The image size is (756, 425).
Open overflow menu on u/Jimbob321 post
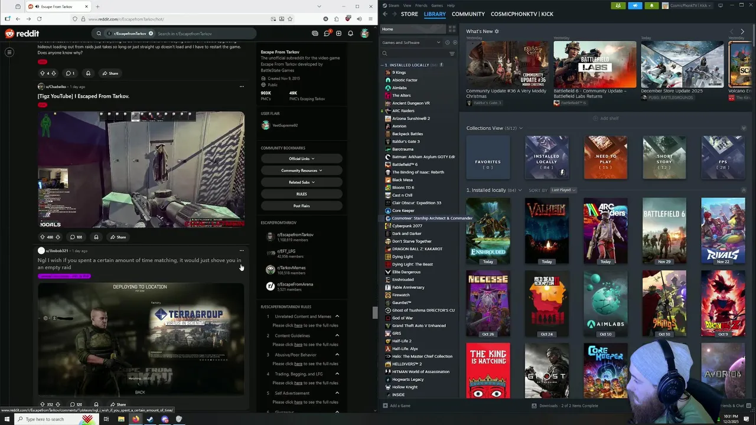(x=242, y=251)
